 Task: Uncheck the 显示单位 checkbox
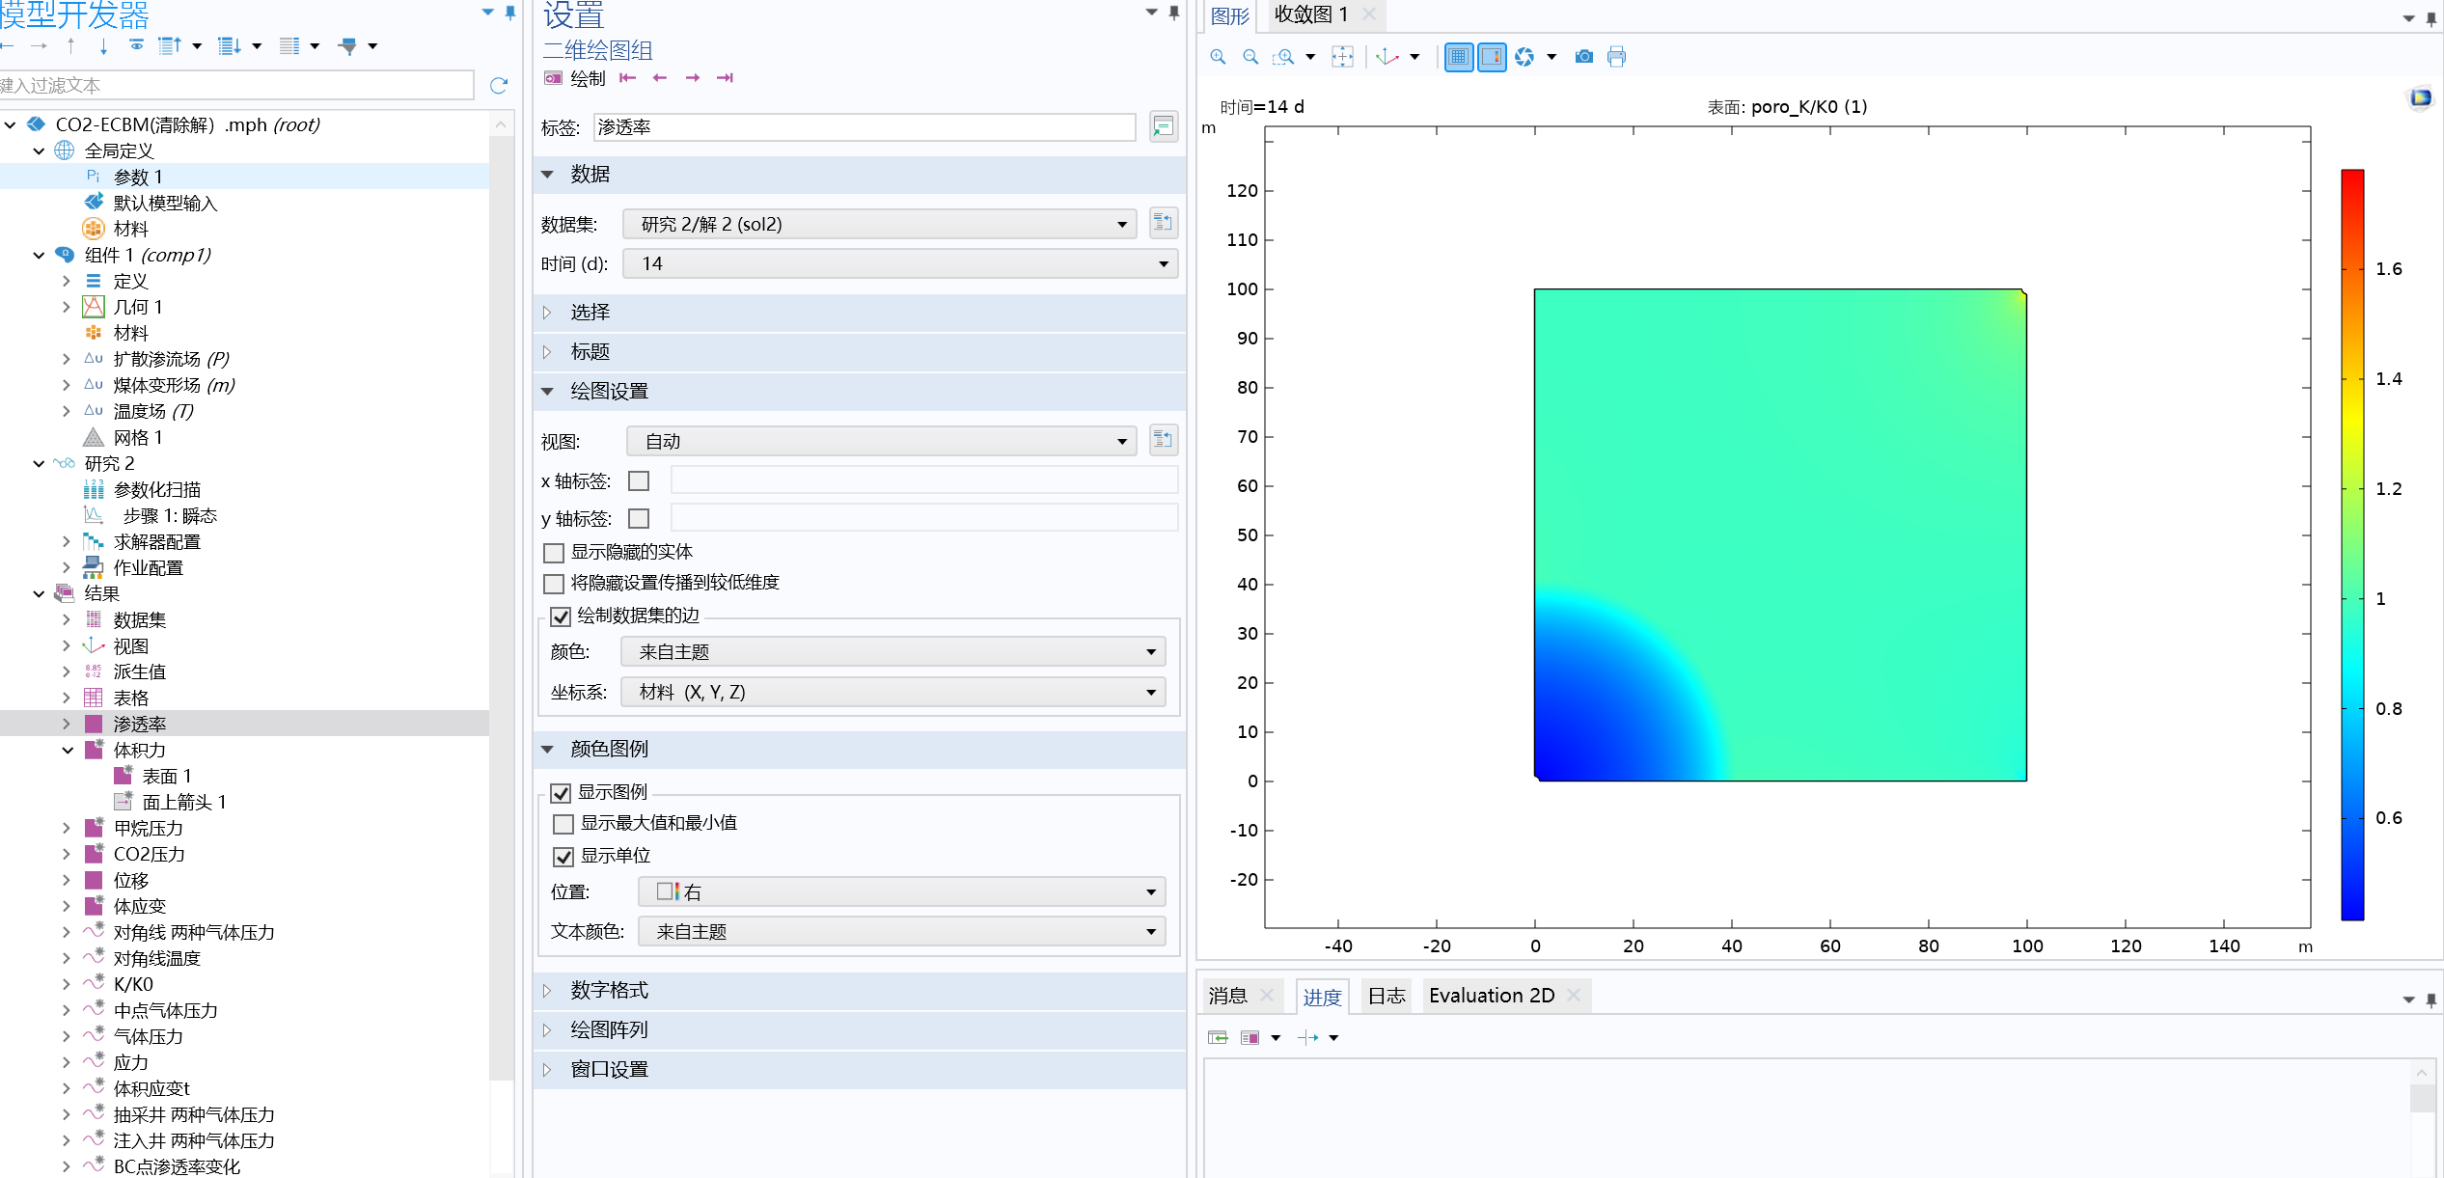pyautogui.click(x=563, y=857)
